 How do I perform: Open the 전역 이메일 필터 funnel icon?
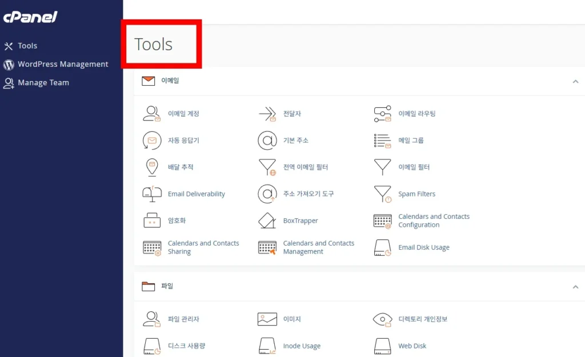(267, 167)
